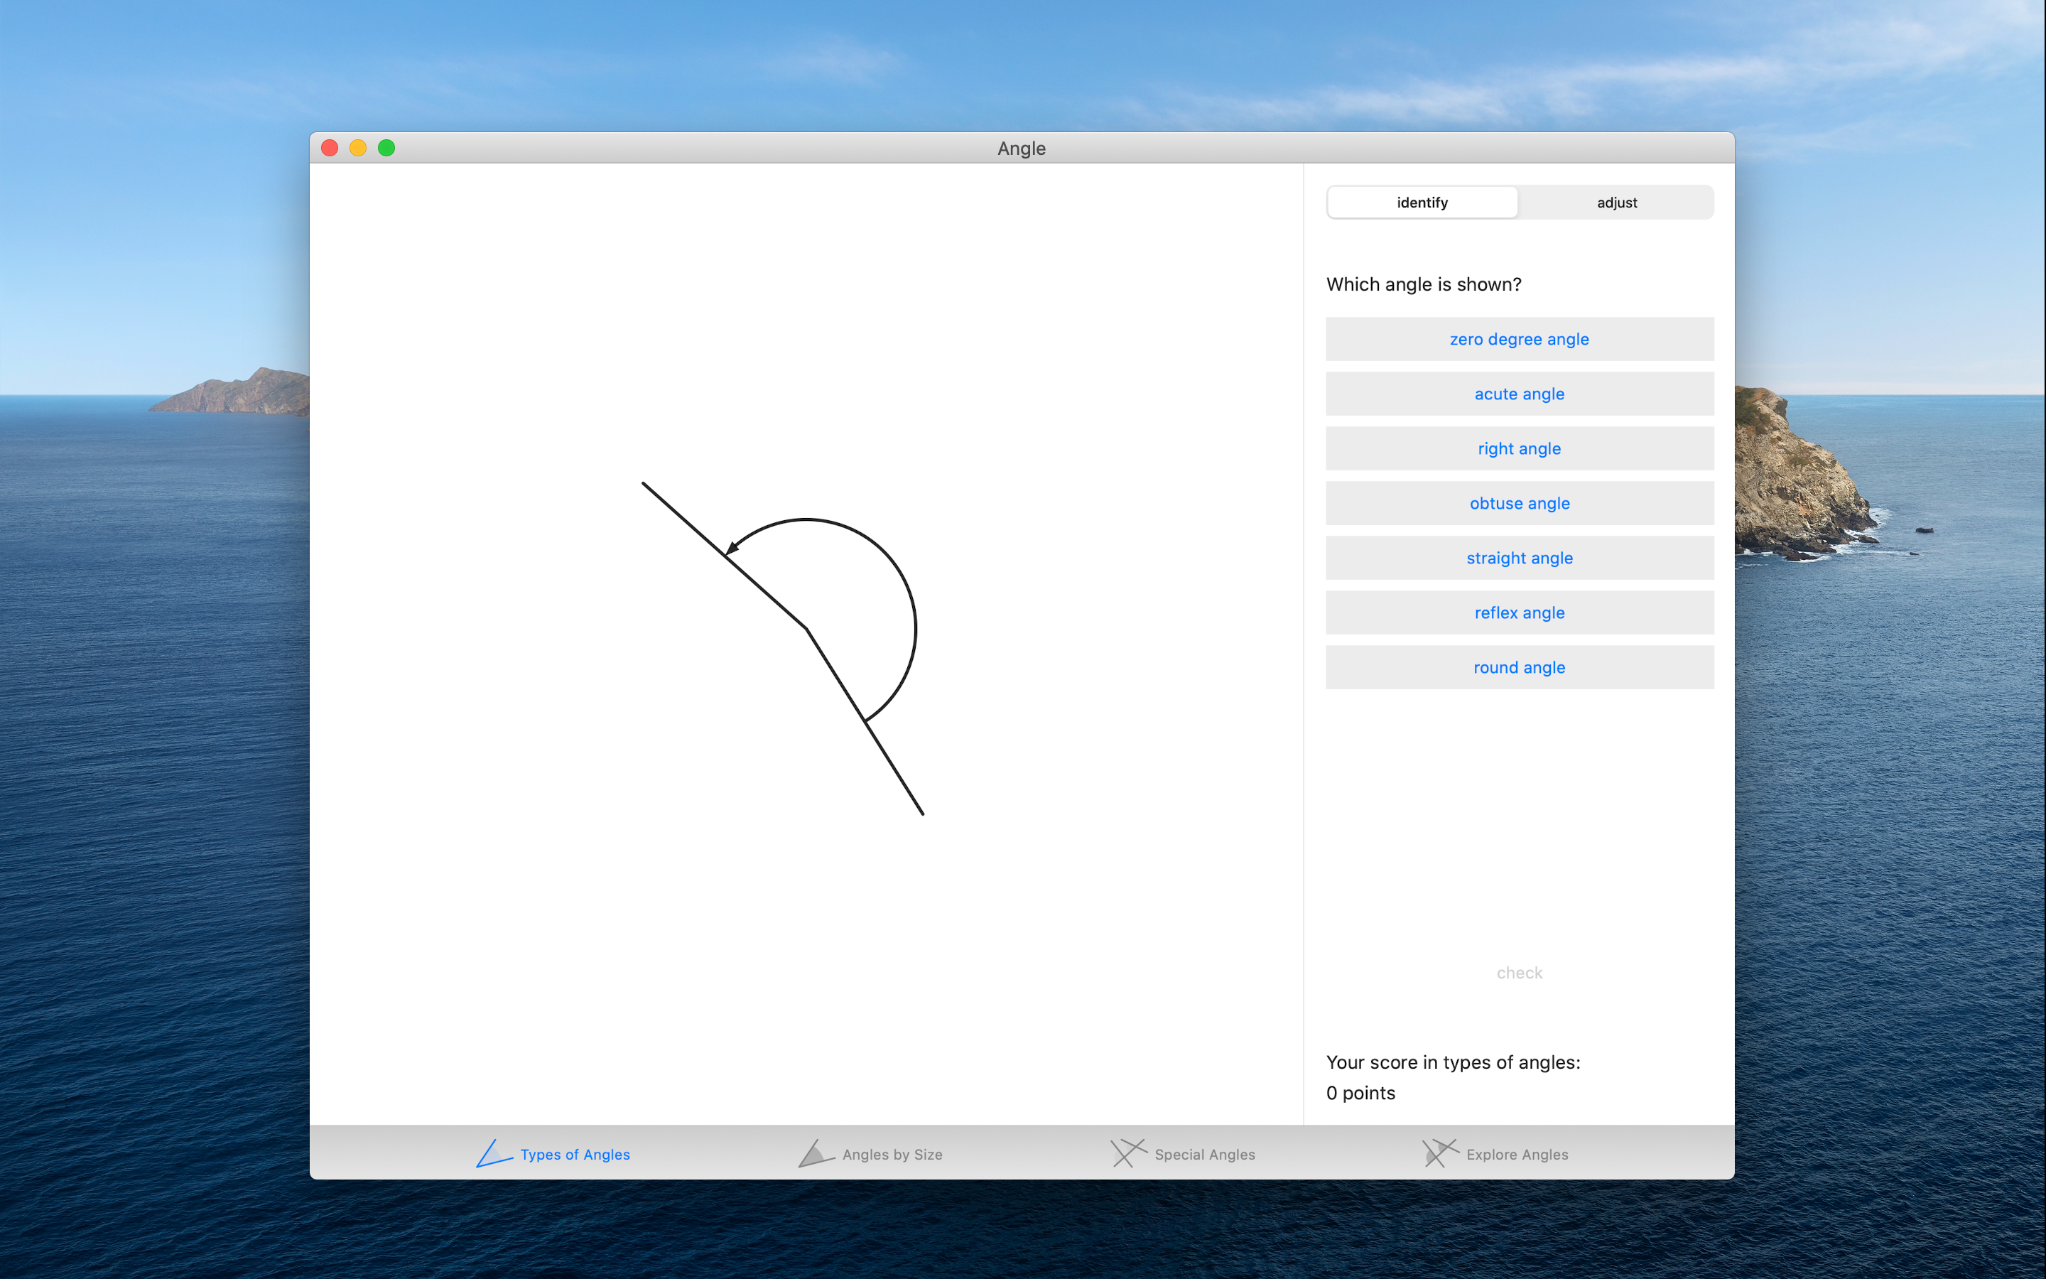
Task: Click the 'Which angle is shown?' question text
Action: pyautogui.click(x=1424, y=284)
